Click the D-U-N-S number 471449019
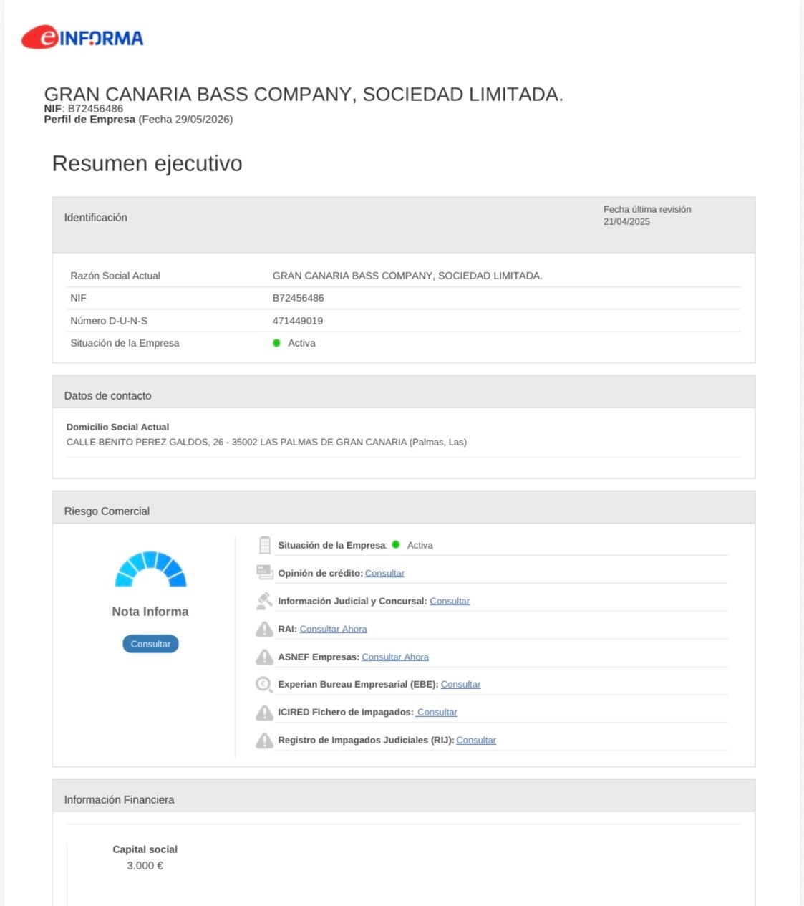Screen dimensions: 804x906 [x=297, y=321]
